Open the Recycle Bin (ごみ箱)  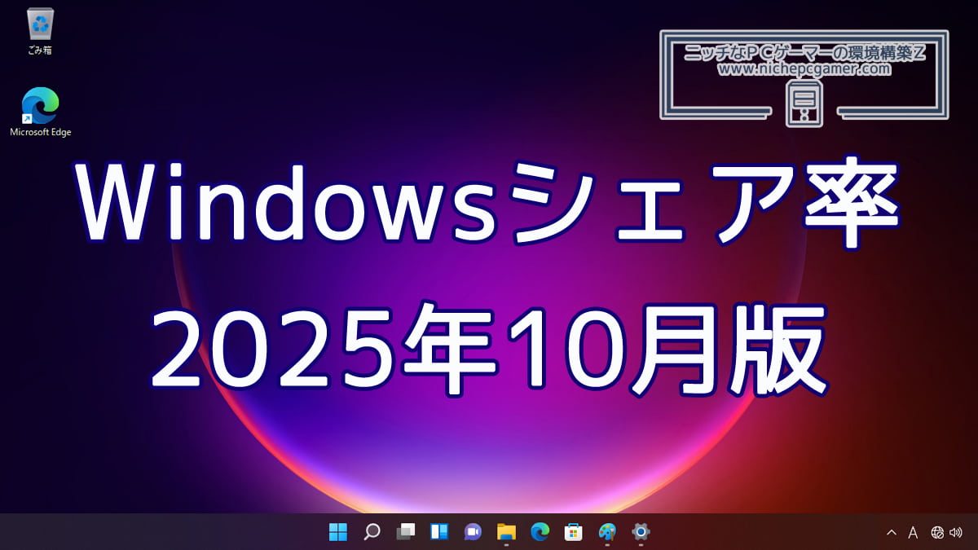(x=38, y=24)
